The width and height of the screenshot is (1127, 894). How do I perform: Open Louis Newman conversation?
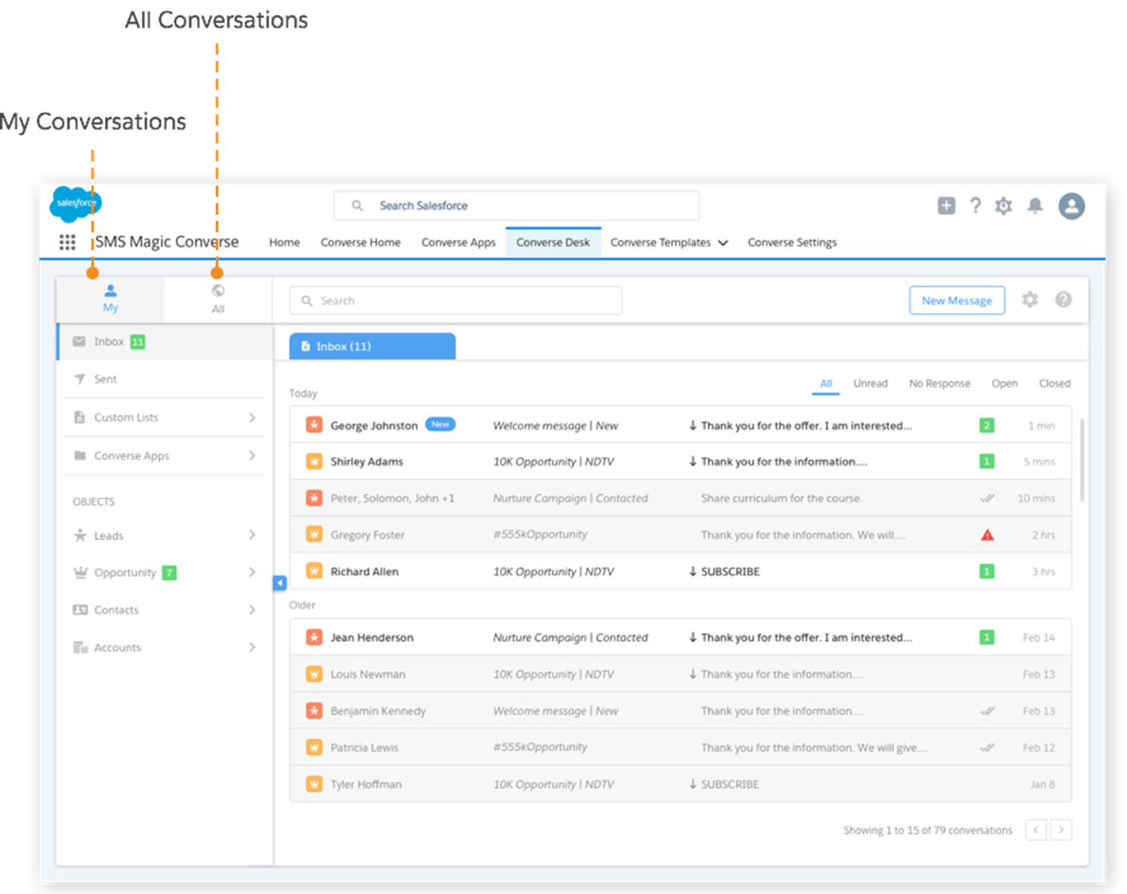680,674
